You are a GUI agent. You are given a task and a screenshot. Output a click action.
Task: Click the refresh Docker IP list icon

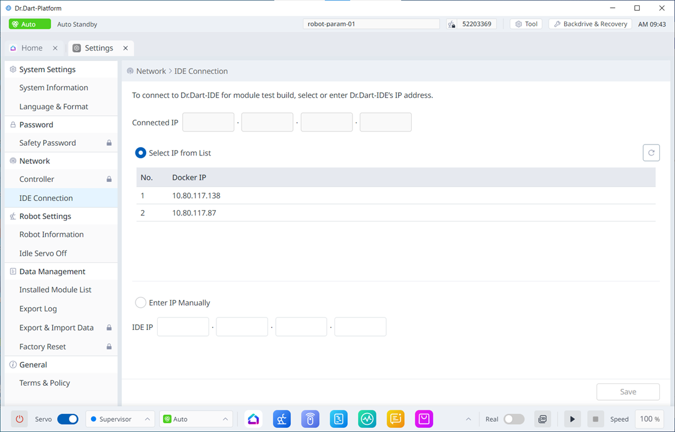tap(651, 152)
